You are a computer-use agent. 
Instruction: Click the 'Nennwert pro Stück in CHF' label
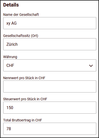click(24, 78)
